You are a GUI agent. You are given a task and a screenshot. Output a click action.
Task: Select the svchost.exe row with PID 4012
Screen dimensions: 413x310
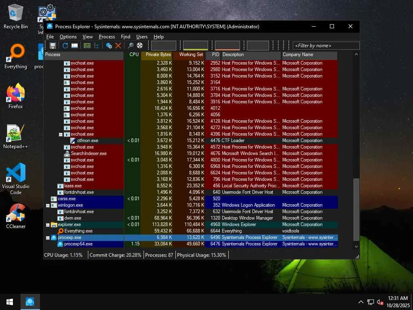(x=191, y=108)
